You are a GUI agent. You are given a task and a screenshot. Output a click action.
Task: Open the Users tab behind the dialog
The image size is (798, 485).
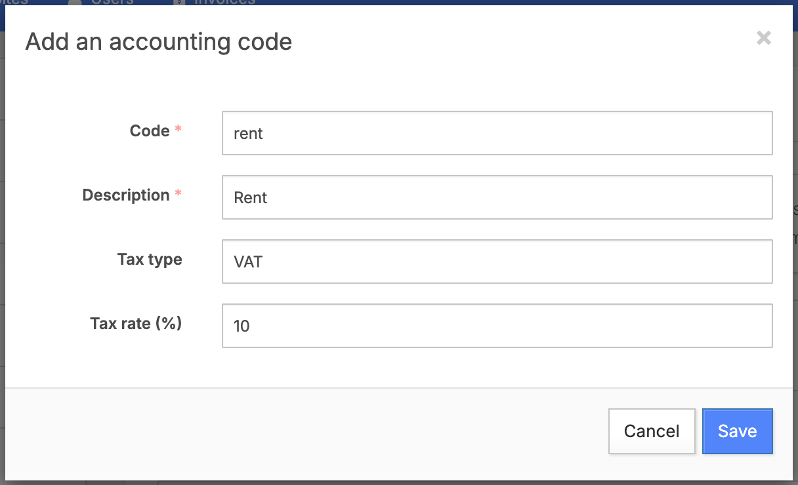pos(112,2)
